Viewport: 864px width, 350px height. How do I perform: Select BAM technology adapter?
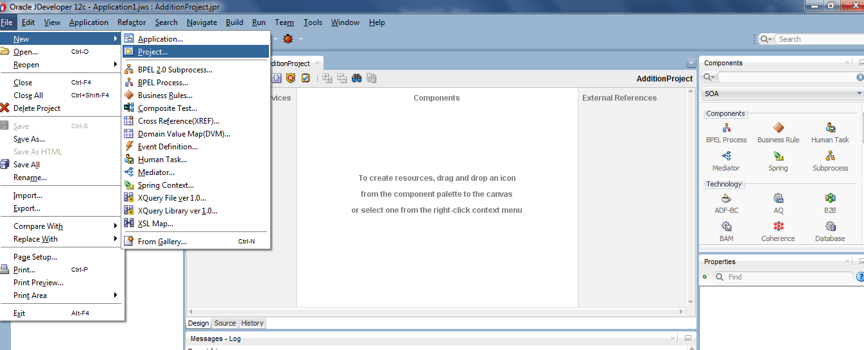(x=726, y=232)
